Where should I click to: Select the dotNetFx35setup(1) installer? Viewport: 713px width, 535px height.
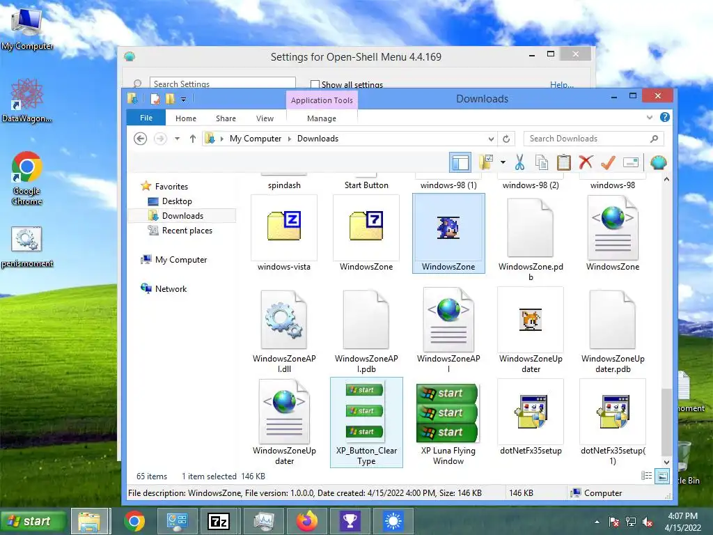coord(613,422)
